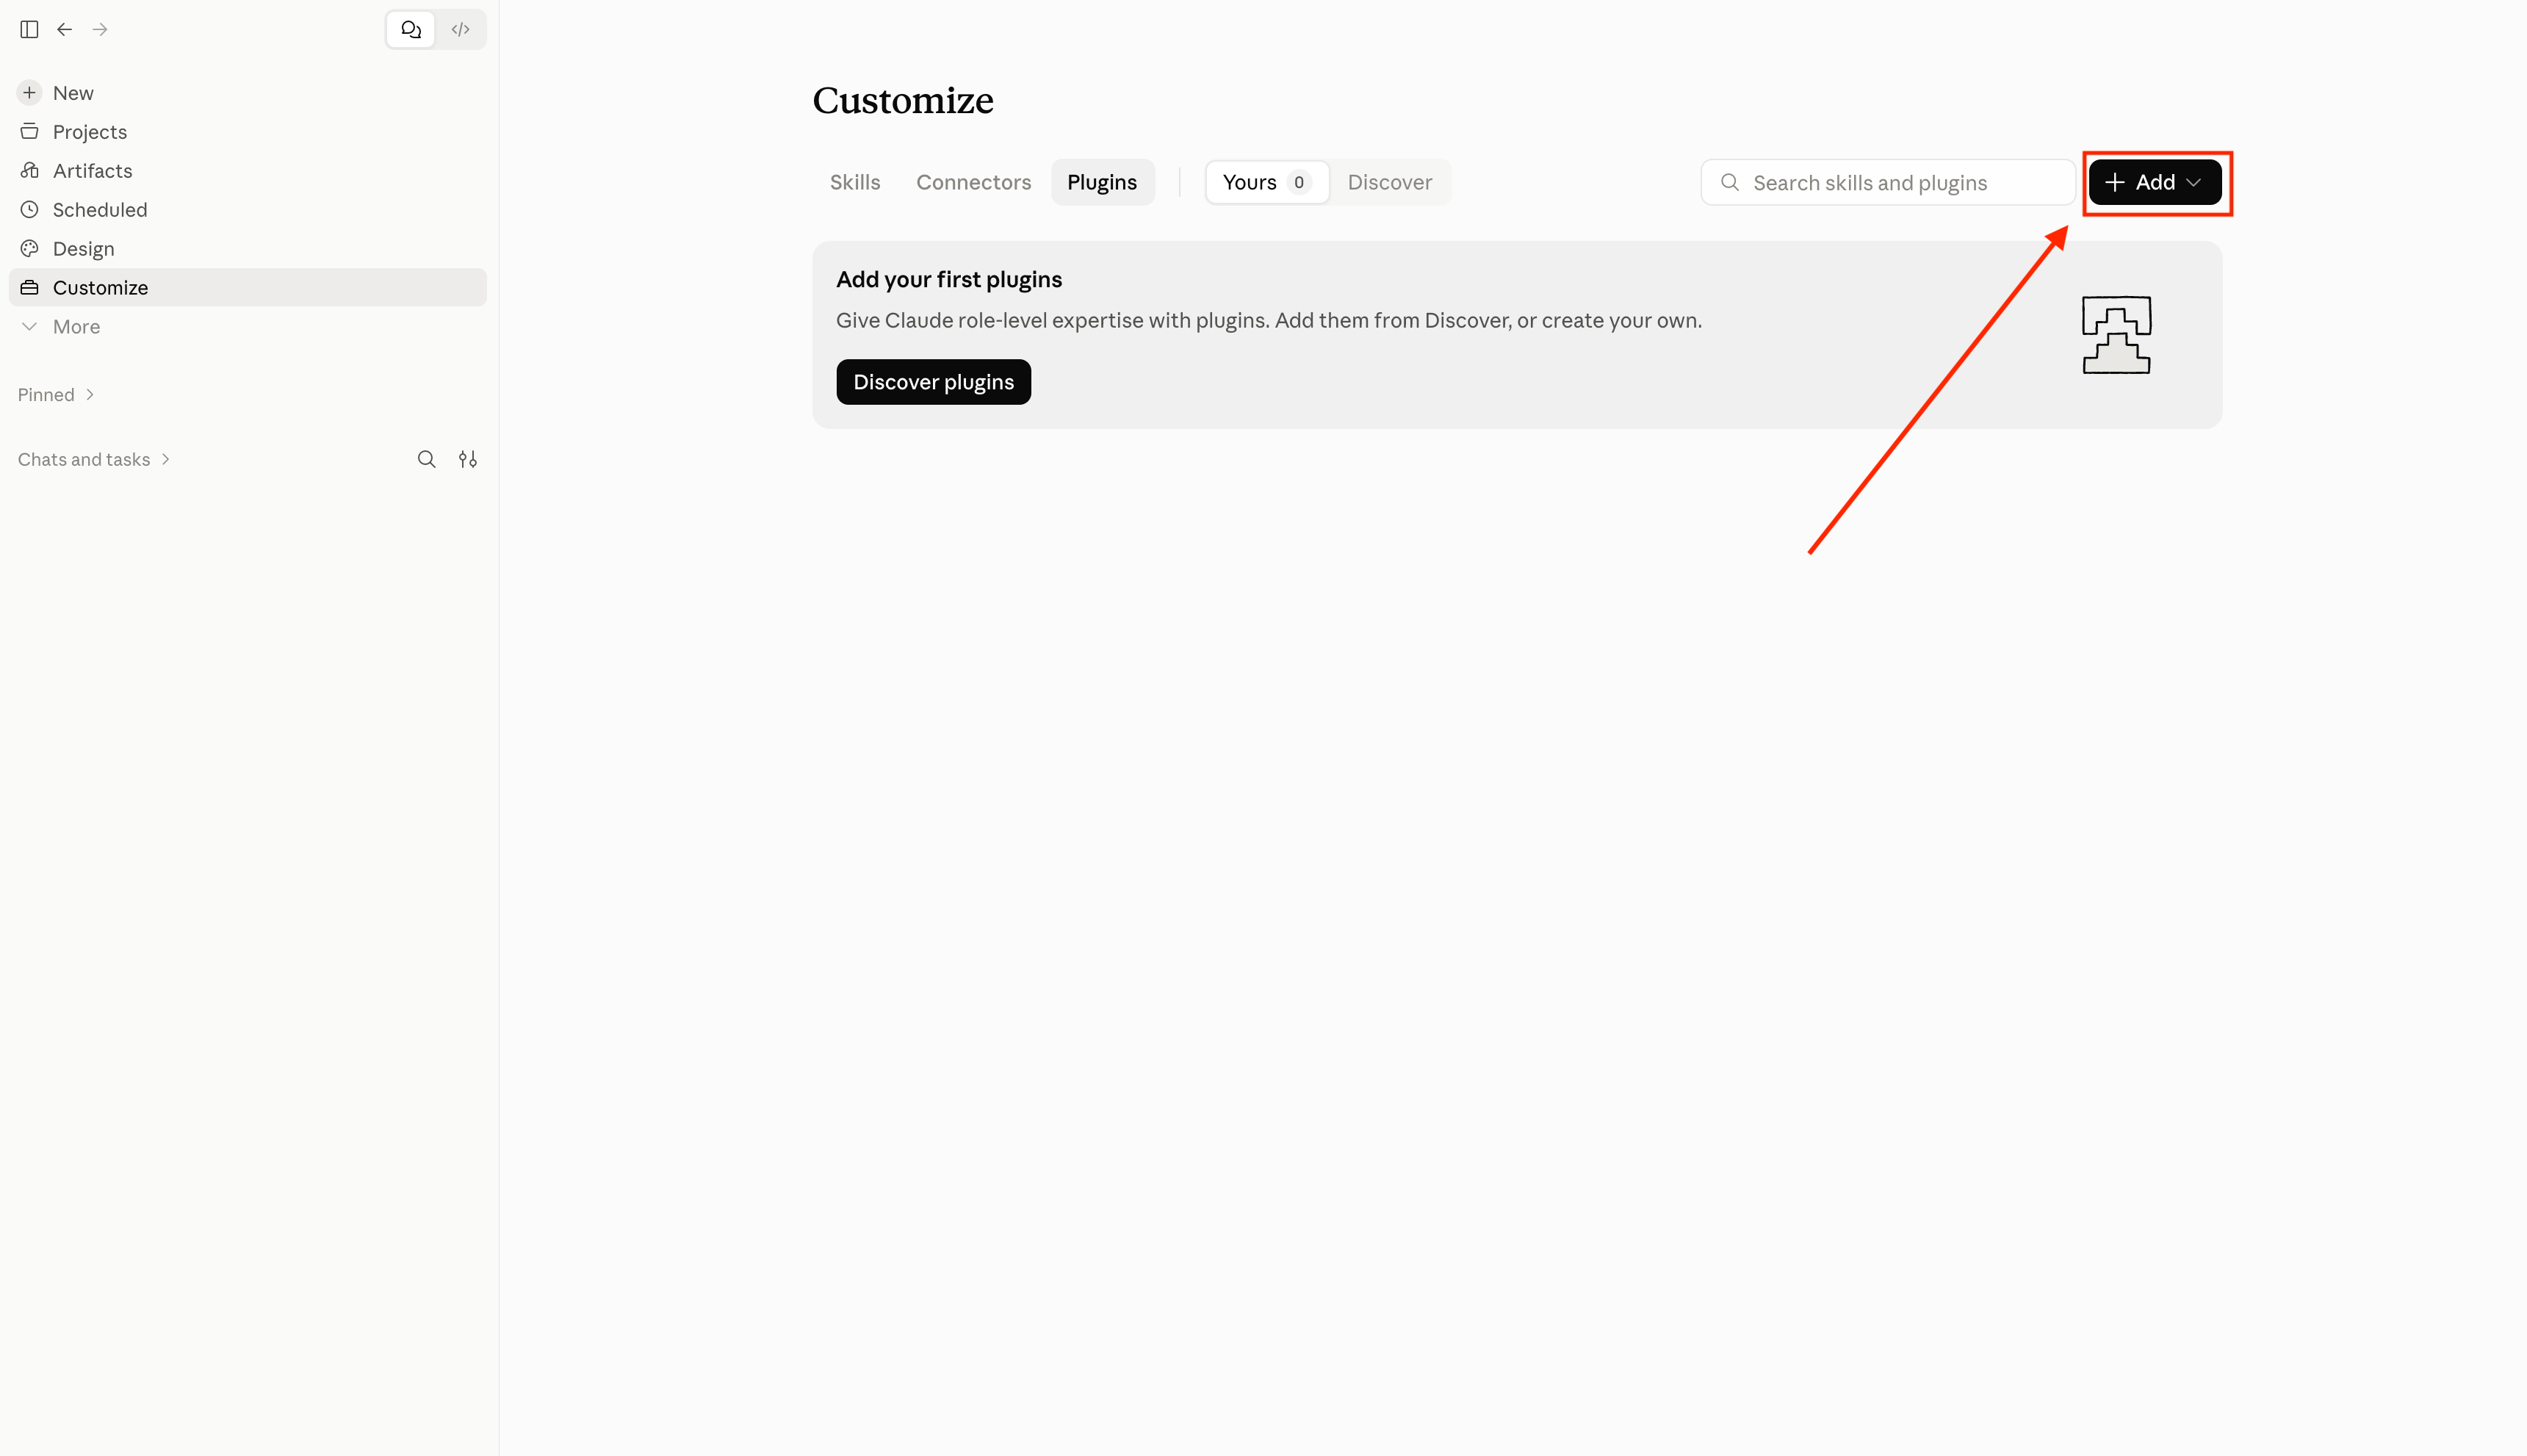The image size is (2527, 1456).
Task: Open chat filter sliders icon
Action: (468, 460)
